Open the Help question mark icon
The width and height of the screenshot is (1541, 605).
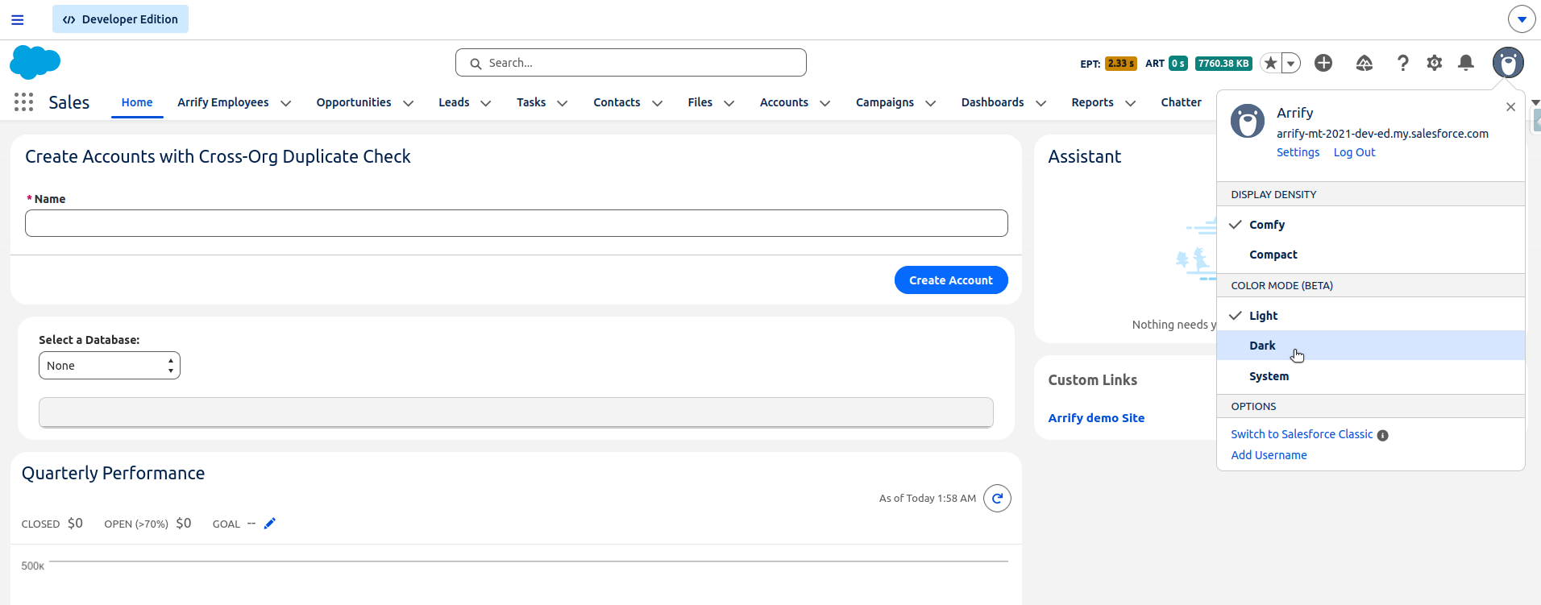click(x=1402, y=63)
